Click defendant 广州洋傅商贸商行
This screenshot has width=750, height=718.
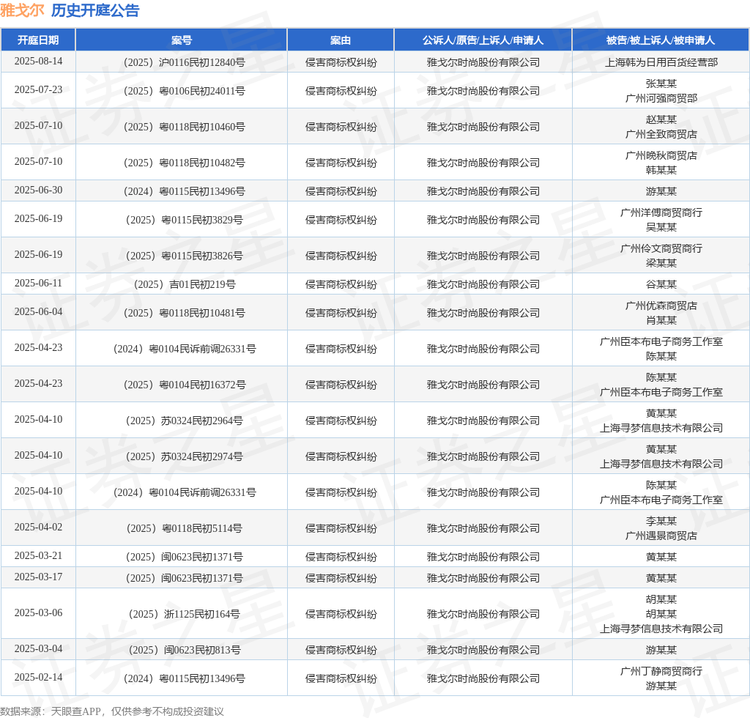pyautogui.click(x=661, y=212)
